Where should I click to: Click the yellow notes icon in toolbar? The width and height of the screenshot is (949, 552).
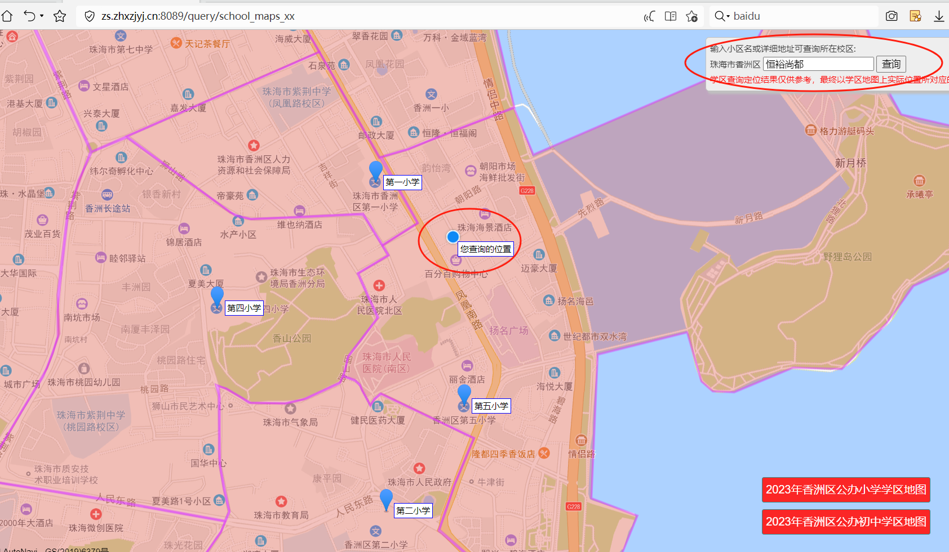[915, 16]
